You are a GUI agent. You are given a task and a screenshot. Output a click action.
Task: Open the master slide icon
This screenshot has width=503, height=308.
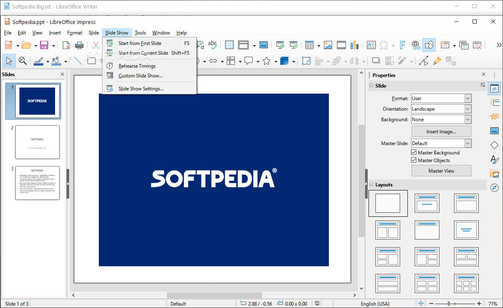point(264,45)
